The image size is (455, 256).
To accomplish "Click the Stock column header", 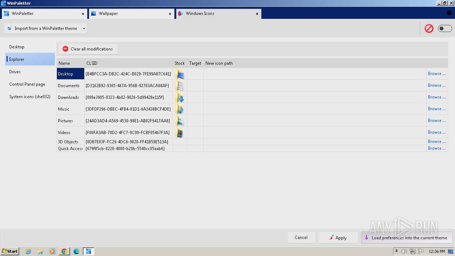I will [x=180, y=63].
